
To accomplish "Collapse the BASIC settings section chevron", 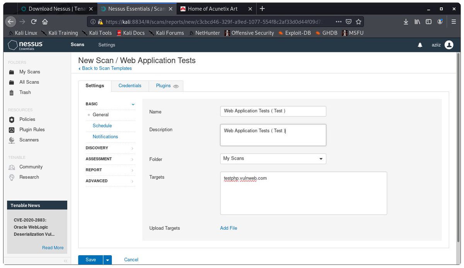I will tap(133, 104).
